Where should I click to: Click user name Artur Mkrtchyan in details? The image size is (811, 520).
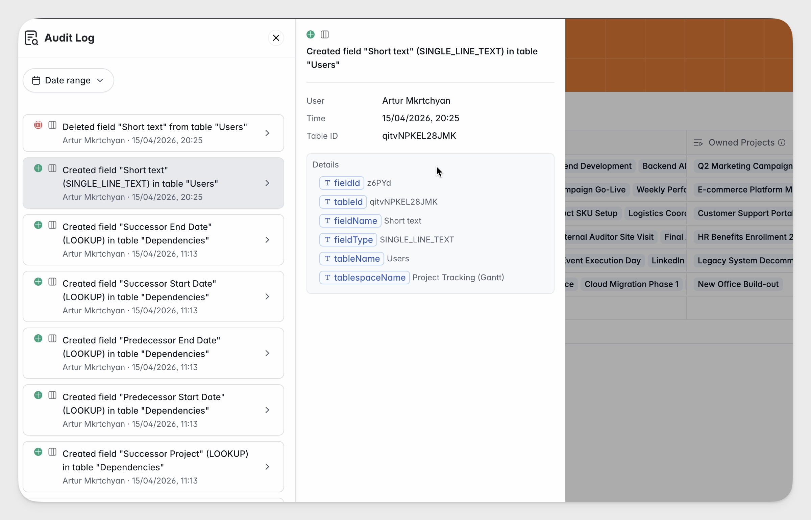(x=416, y=101)
